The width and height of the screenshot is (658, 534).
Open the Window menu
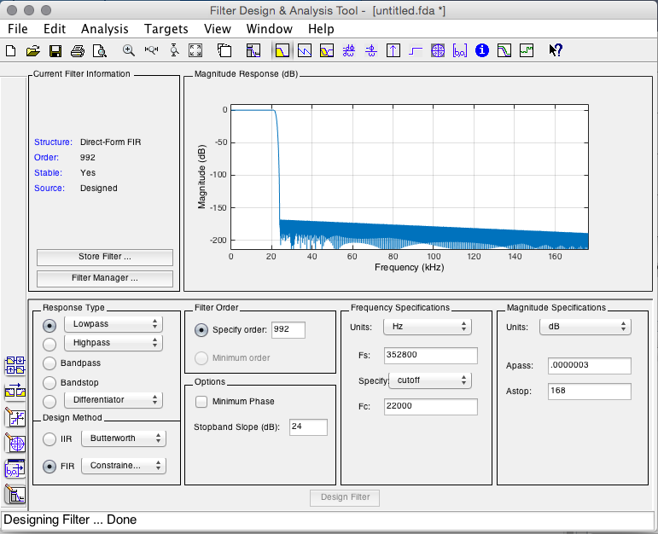tap(270, 29)
